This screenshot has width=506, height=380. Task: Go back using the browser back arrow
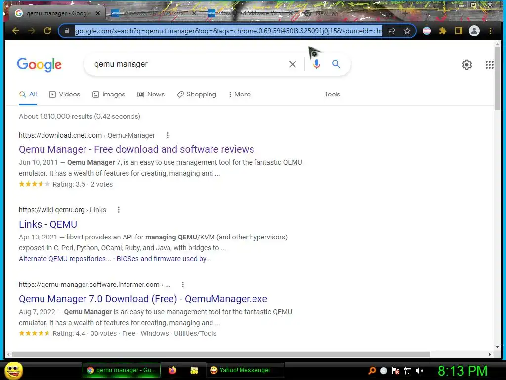coord(15,31)
